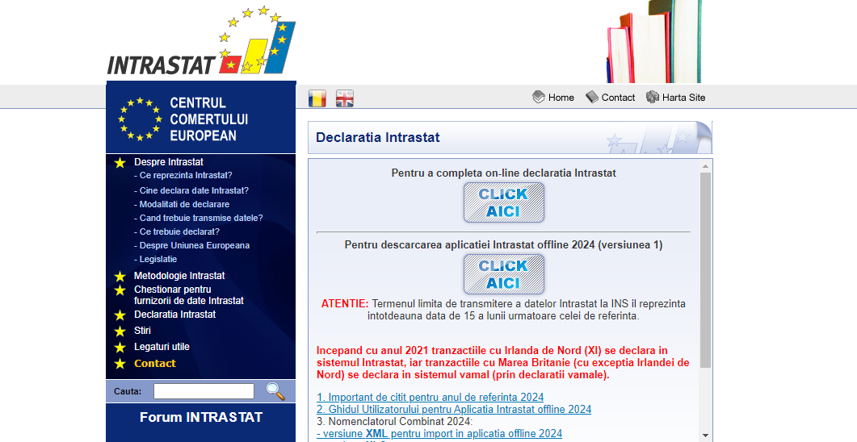Switch to English language flag

coord(344,98)
